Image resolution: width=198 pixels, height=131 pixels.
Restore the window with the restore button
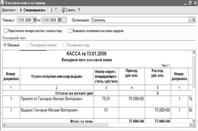(x=190, y=3)
